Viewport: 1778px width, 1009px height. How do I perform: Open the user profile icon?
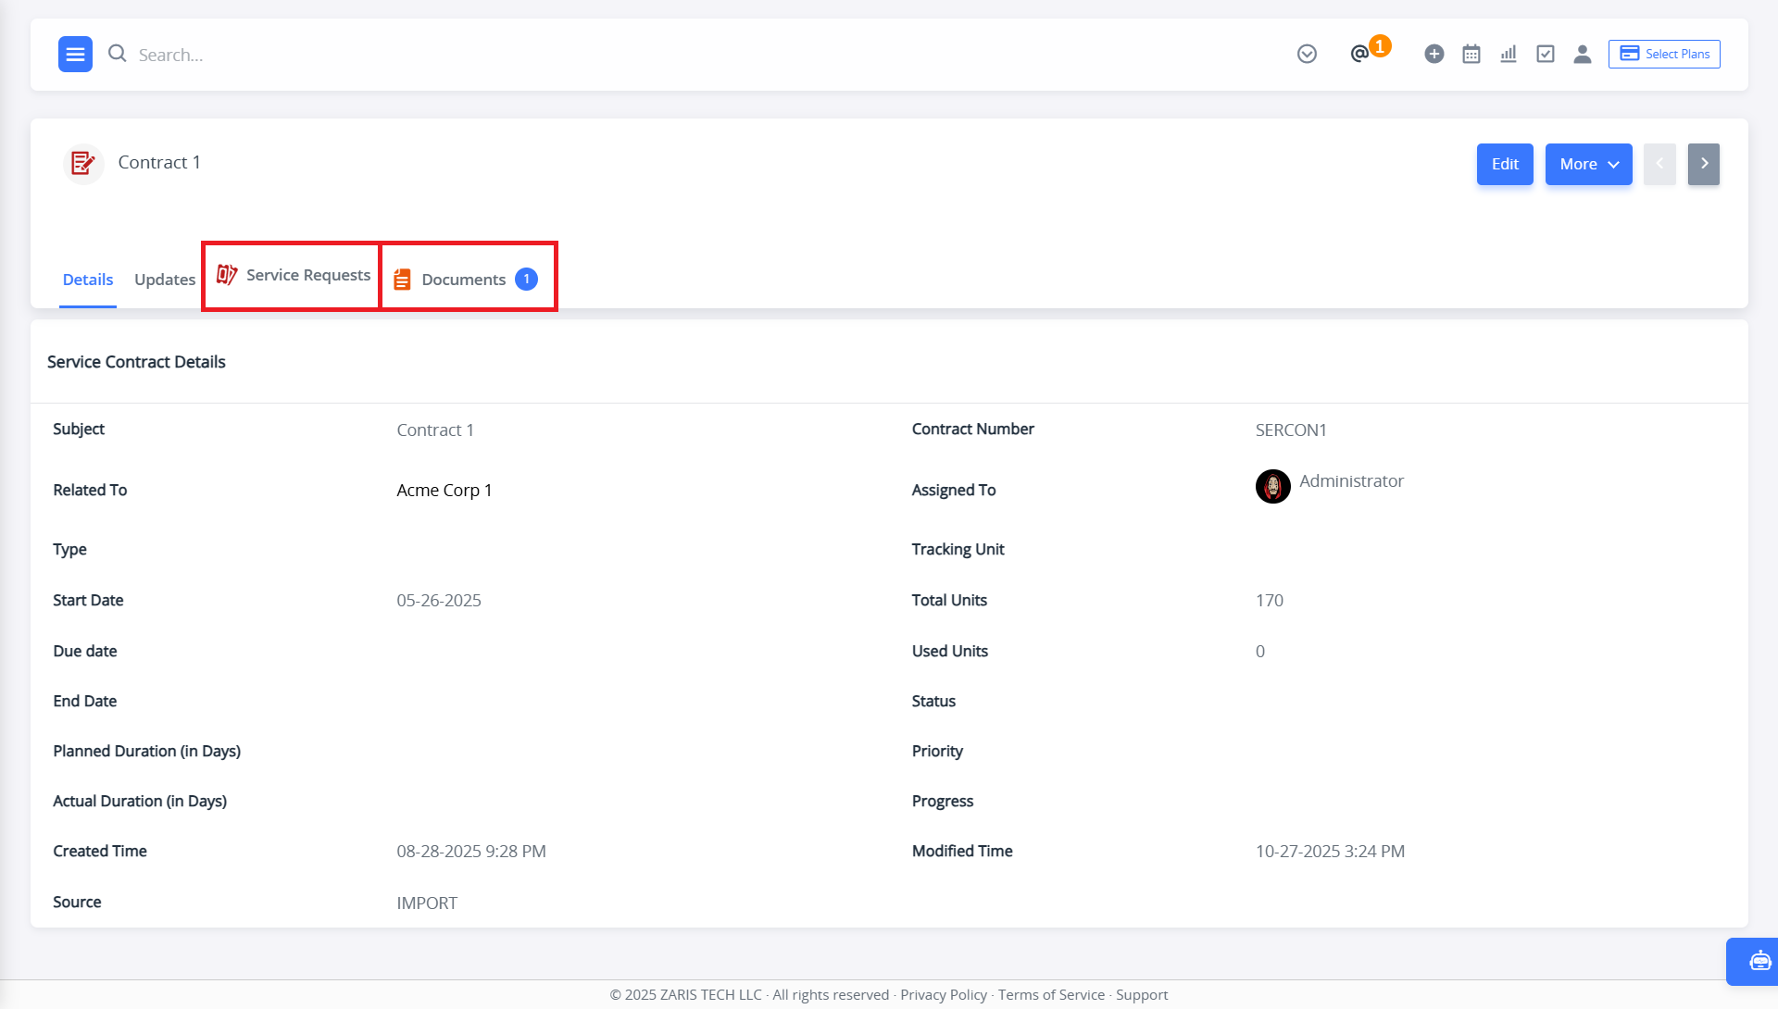(1583, 54)
